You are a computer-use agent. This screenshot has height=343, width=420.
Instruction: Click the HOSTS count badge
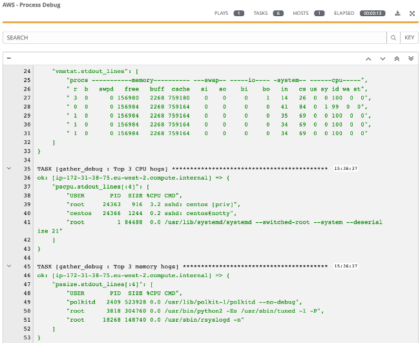point(319,13)
